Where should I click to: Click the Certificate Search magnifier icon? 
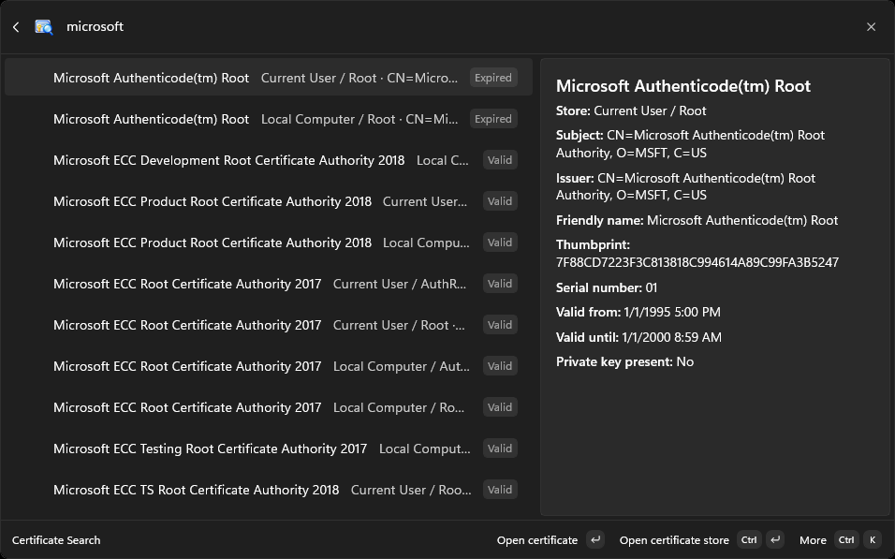43,27
